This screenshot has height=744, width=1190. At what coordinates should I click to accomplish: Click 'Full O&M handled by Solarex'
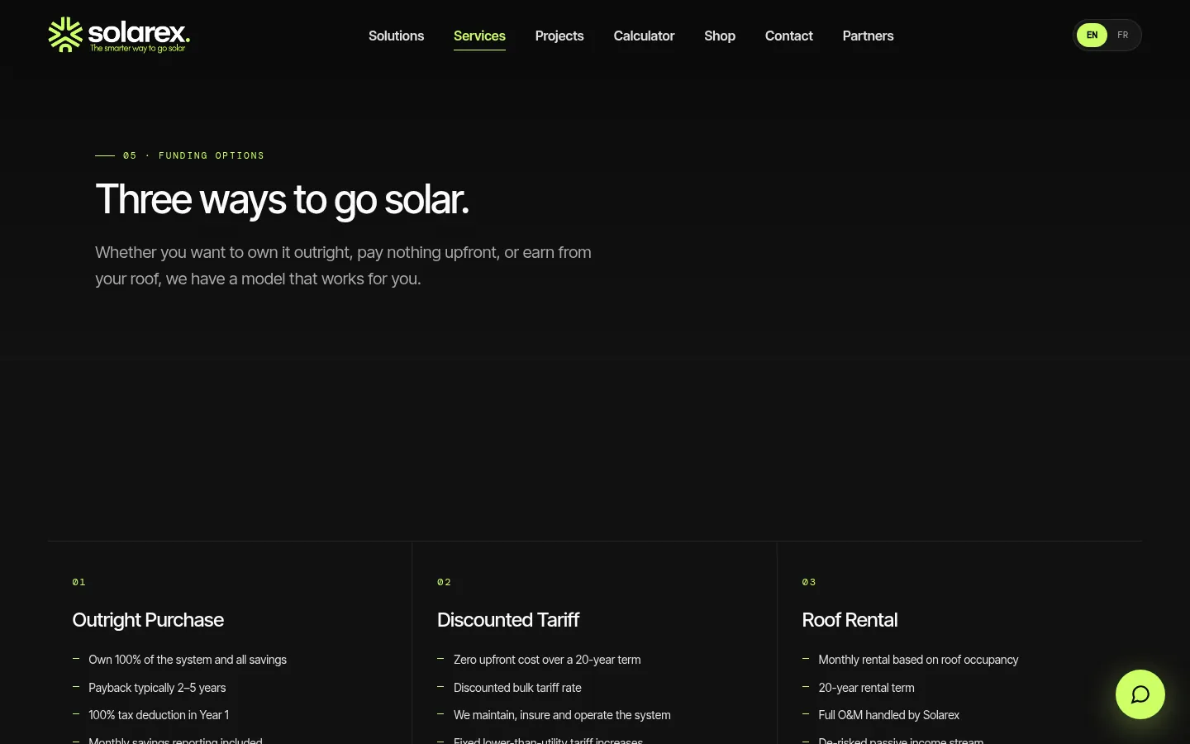click(889, 715)
